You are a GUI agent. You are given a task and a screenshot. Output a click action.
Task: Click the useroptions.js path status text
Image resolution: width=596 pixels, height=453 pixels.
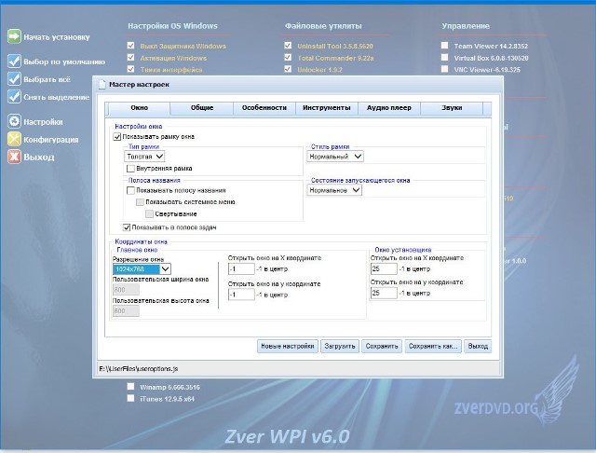[139, 368]
